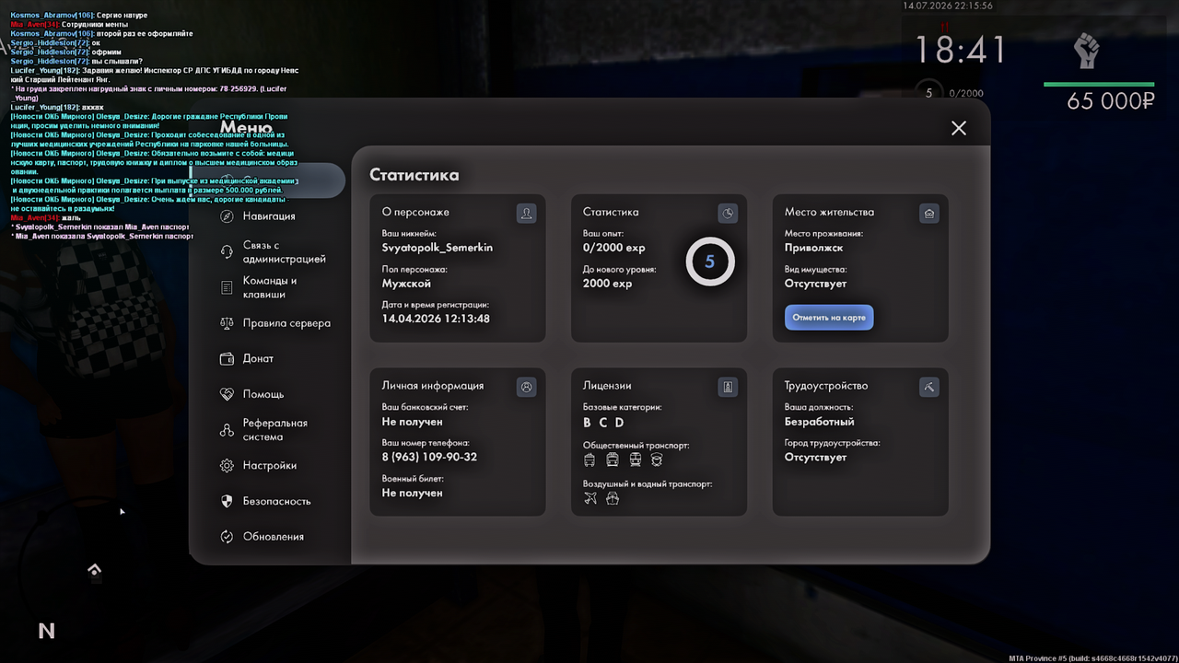Click the tram license icon

pyautogui.click(x=613, y=459)
